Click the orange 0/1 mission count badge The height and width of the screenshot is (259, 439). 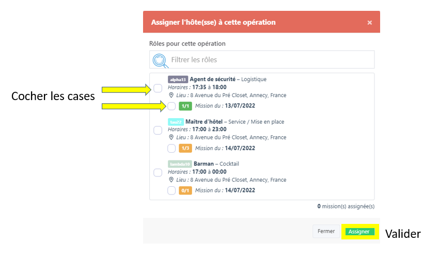185,191
